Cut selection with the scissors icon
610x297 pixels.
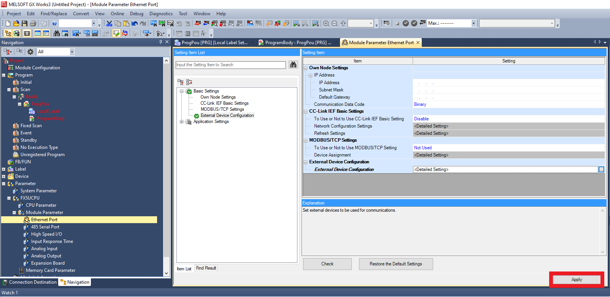[109, 23]
